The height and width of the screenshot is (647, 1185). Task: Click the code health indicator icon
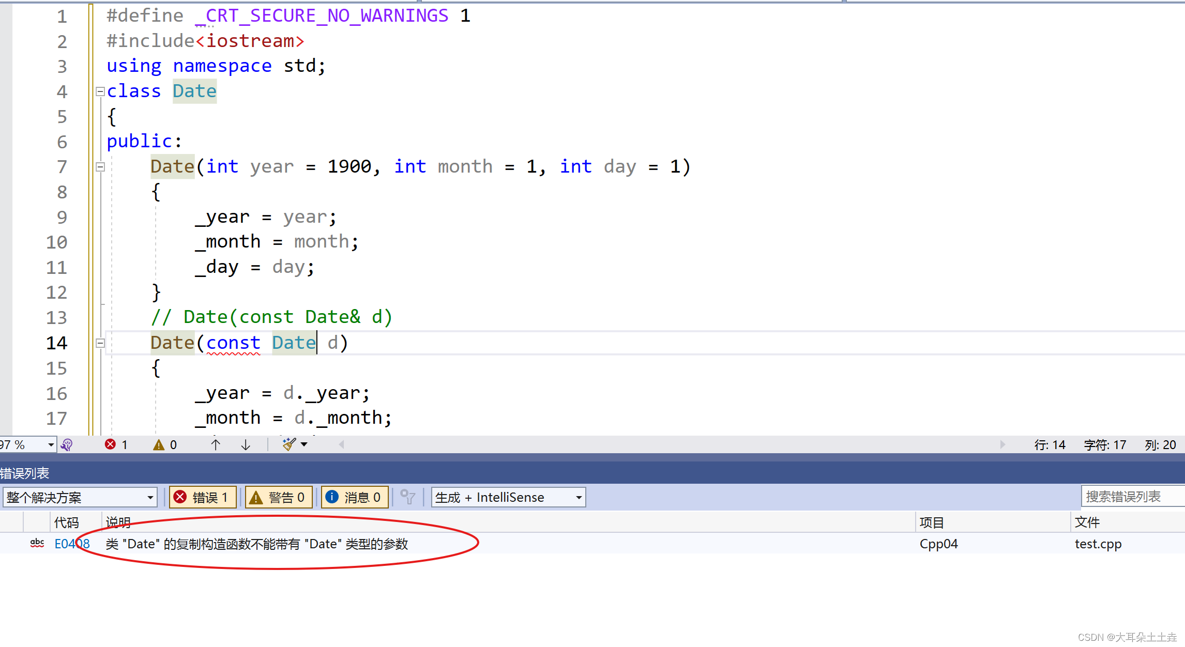coord(67,445)
